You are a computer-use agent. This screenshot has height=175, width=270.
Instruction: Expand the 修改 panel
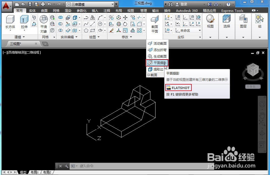point(127,37)
